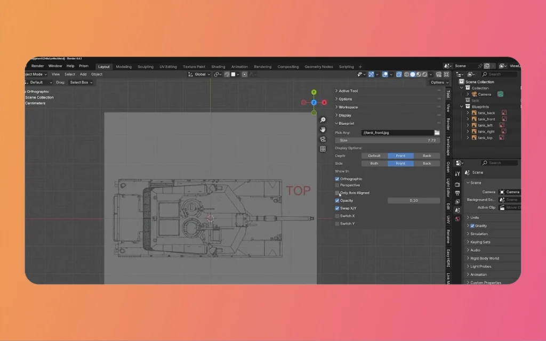The width and height of the screenshot is (546, 341).
Task: Toggle the snapping magnet icon in header
Action: tap(227, 75)
